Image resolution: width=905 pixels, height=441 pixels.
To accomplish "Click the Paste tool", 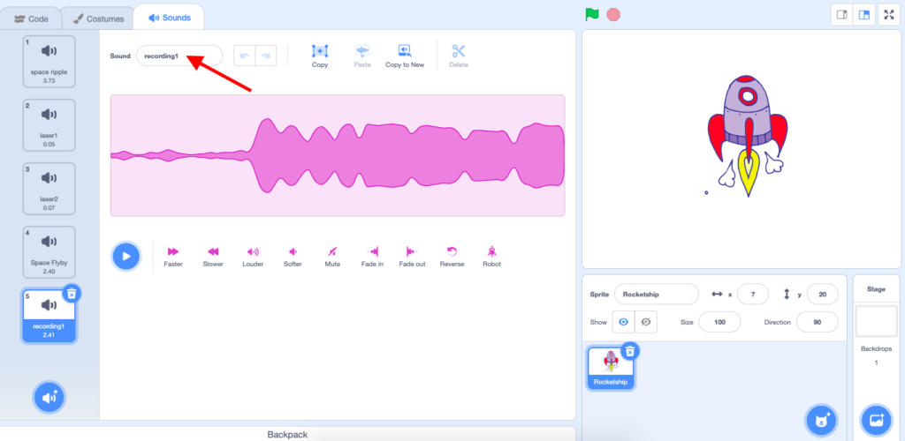I will (362, 56).
